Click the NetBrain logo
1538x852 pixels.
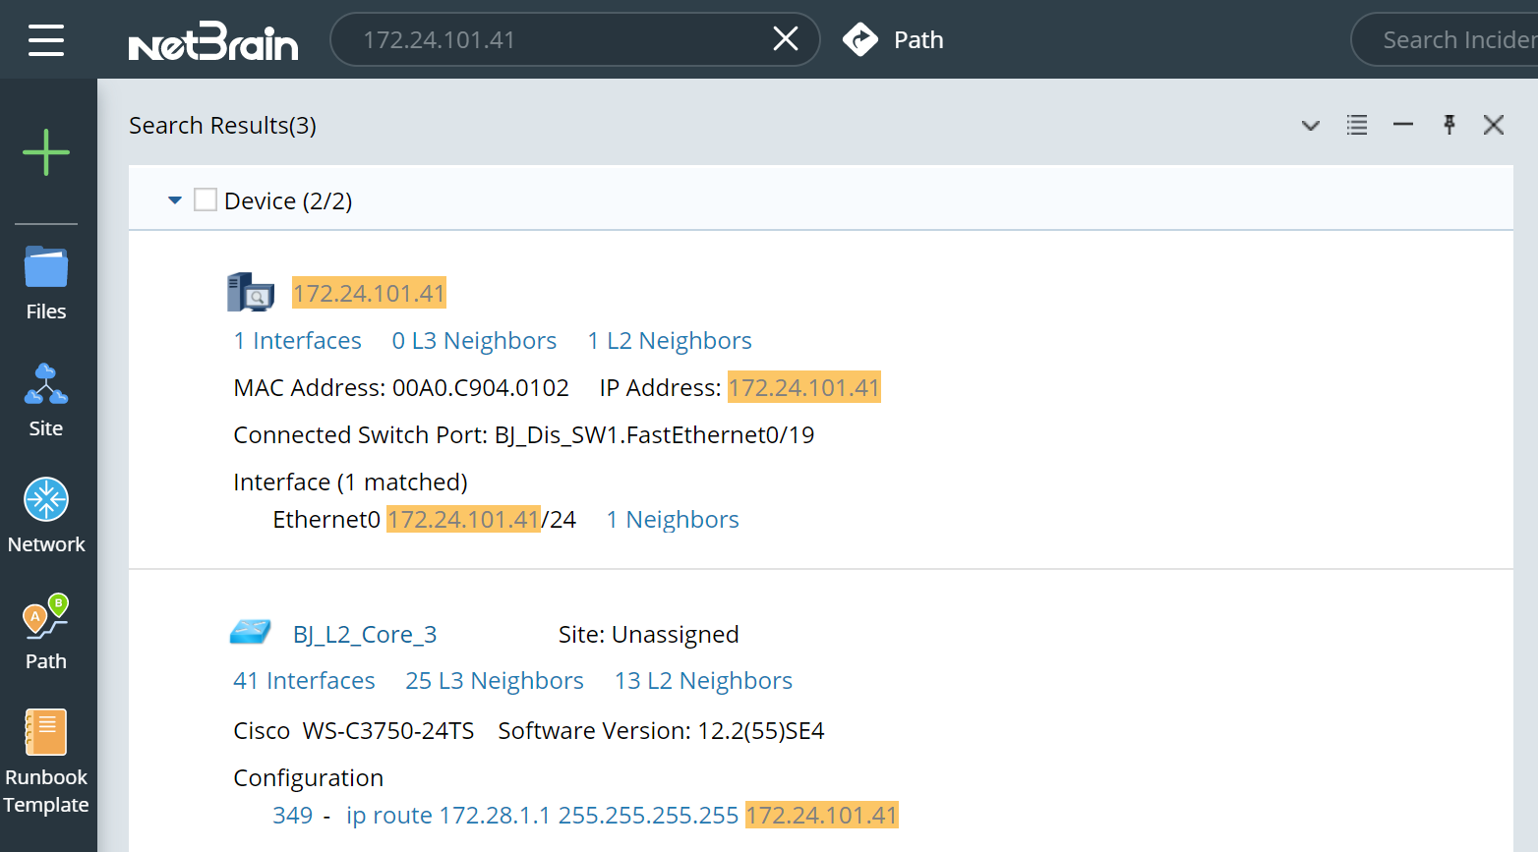[213, 41]
